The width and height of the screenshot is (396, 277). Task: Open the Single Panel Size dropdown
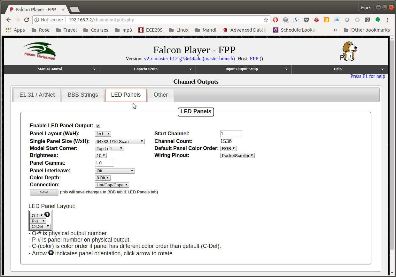(120, 141)
